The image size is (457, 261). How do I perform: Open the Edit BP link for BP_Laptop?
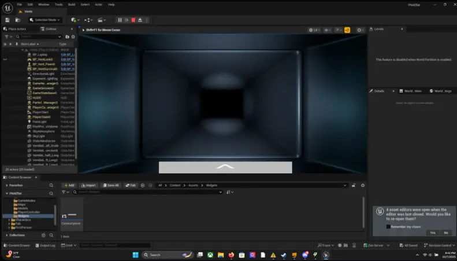68,54
